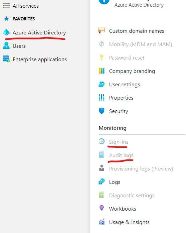Open Enterprise applications favorite

[40, 60]
